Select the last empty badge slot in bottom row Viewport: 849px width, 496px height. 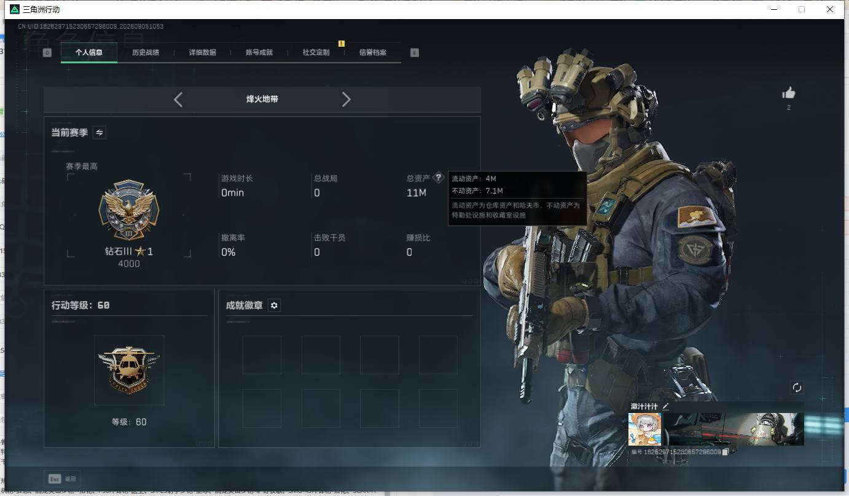(438, 408)
